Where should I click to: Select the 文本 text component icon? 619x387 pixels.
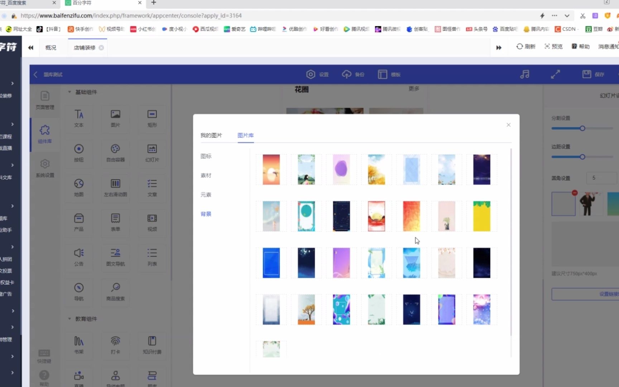click(x=79, y=118)
